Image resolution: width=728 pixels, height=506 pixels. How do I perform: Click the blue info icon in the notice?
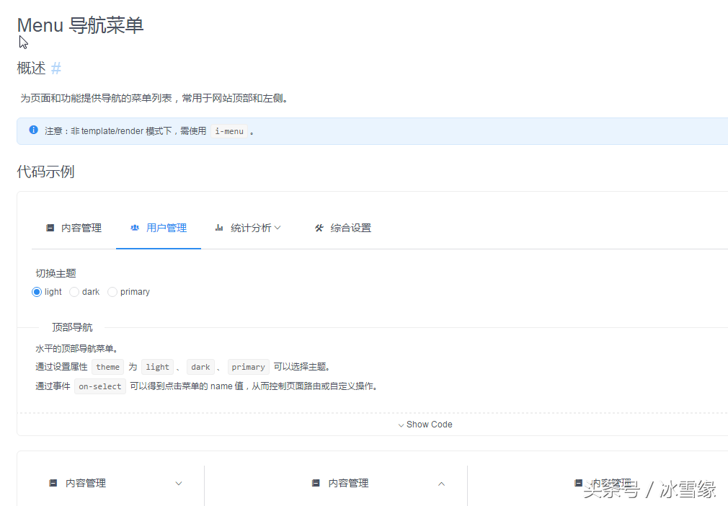[x=33, y=130]
